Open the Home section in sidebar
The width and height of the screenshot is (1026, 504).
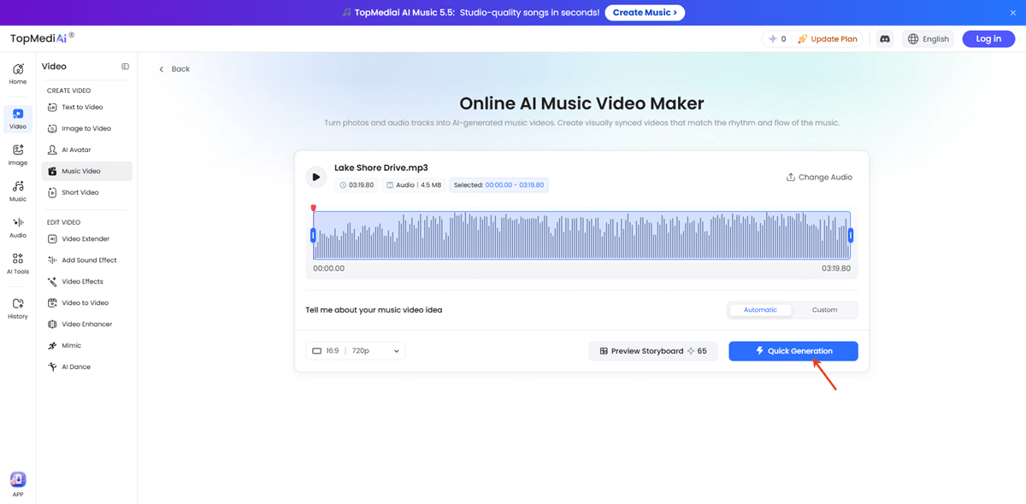(18, 73)
